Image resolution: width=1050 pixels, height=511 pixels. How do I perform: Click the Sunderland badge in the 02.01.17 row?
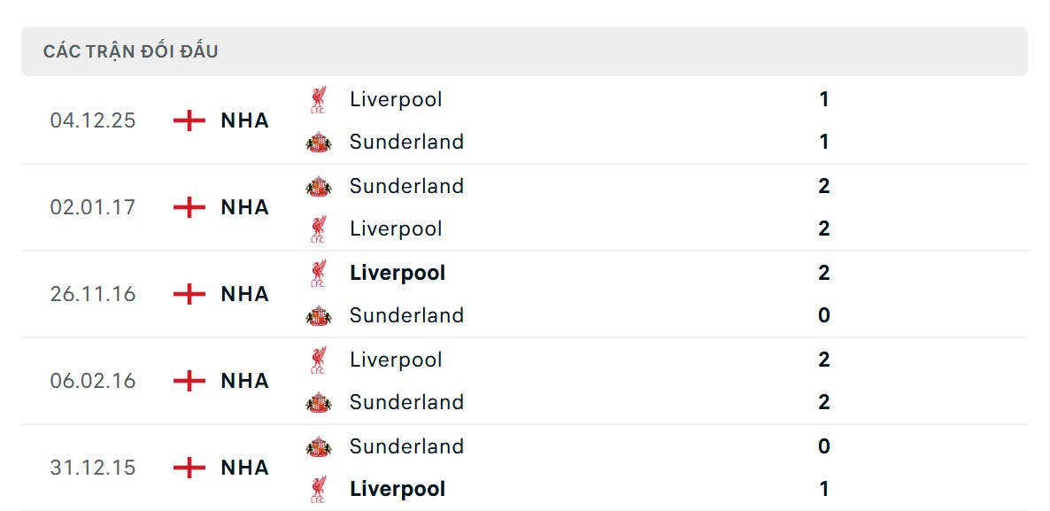click(x=317, y=184)
